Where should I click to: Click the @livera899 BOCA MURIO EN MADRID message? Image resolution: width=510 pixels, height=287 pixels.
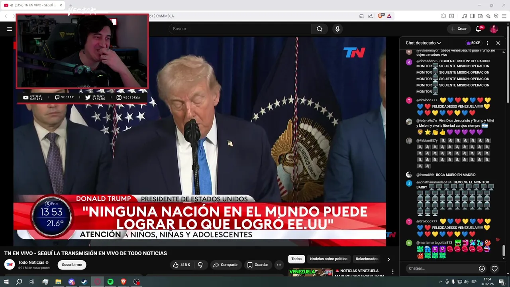[x=446, y=175]
